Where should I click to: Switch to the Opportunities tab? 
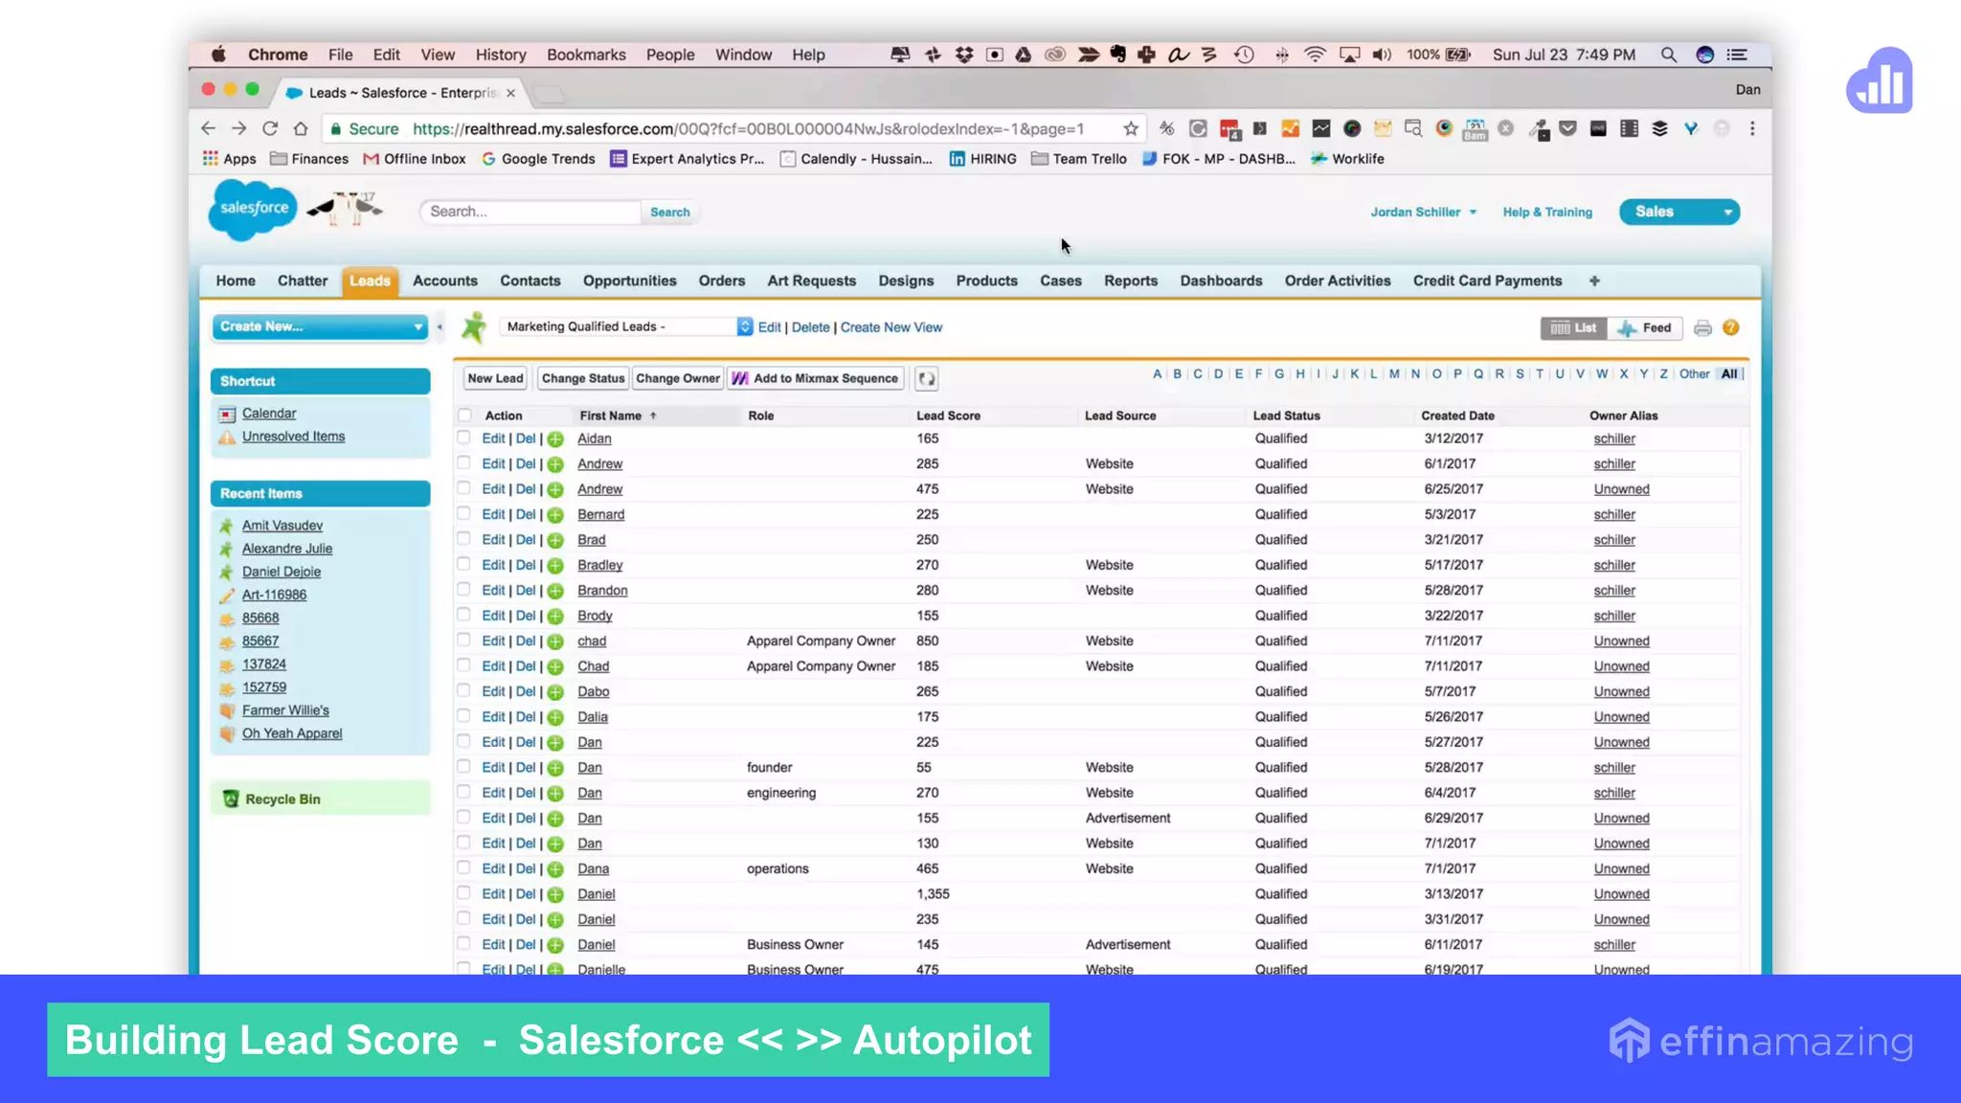click(x=629, y=281)
